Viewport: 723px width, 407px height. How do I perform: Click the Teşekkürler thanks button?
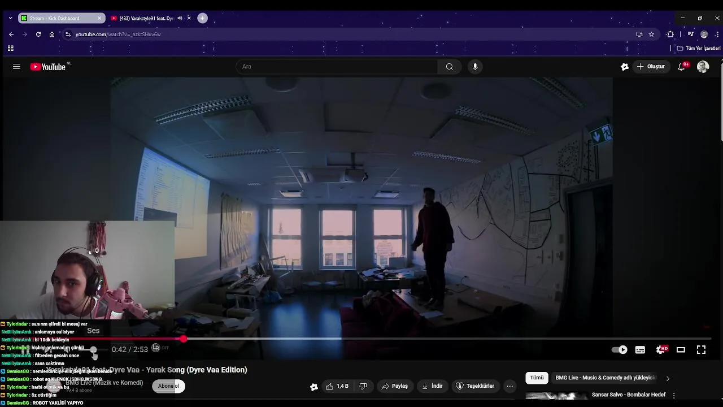coord(475,386)
